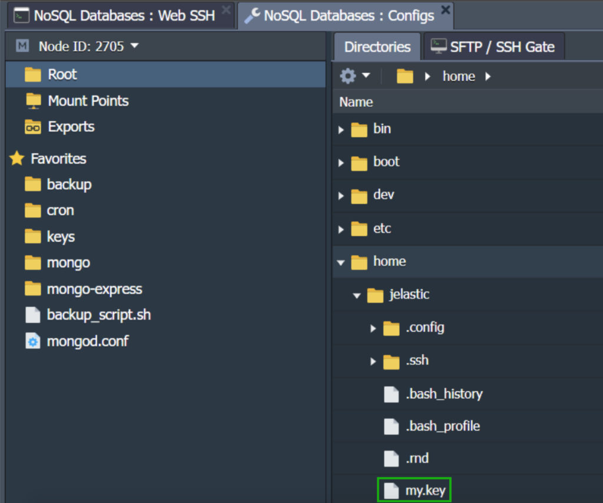603x503 pixels.
Task: Select the home folder row
Action: (x=468, y=262)
